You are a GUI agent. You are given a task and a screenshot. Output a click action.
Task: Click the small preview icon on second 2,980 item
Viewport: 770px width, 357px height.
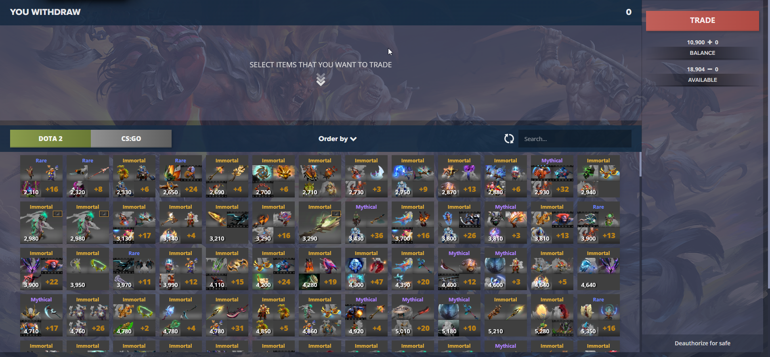pyautogui.click(x=104, y=214)
